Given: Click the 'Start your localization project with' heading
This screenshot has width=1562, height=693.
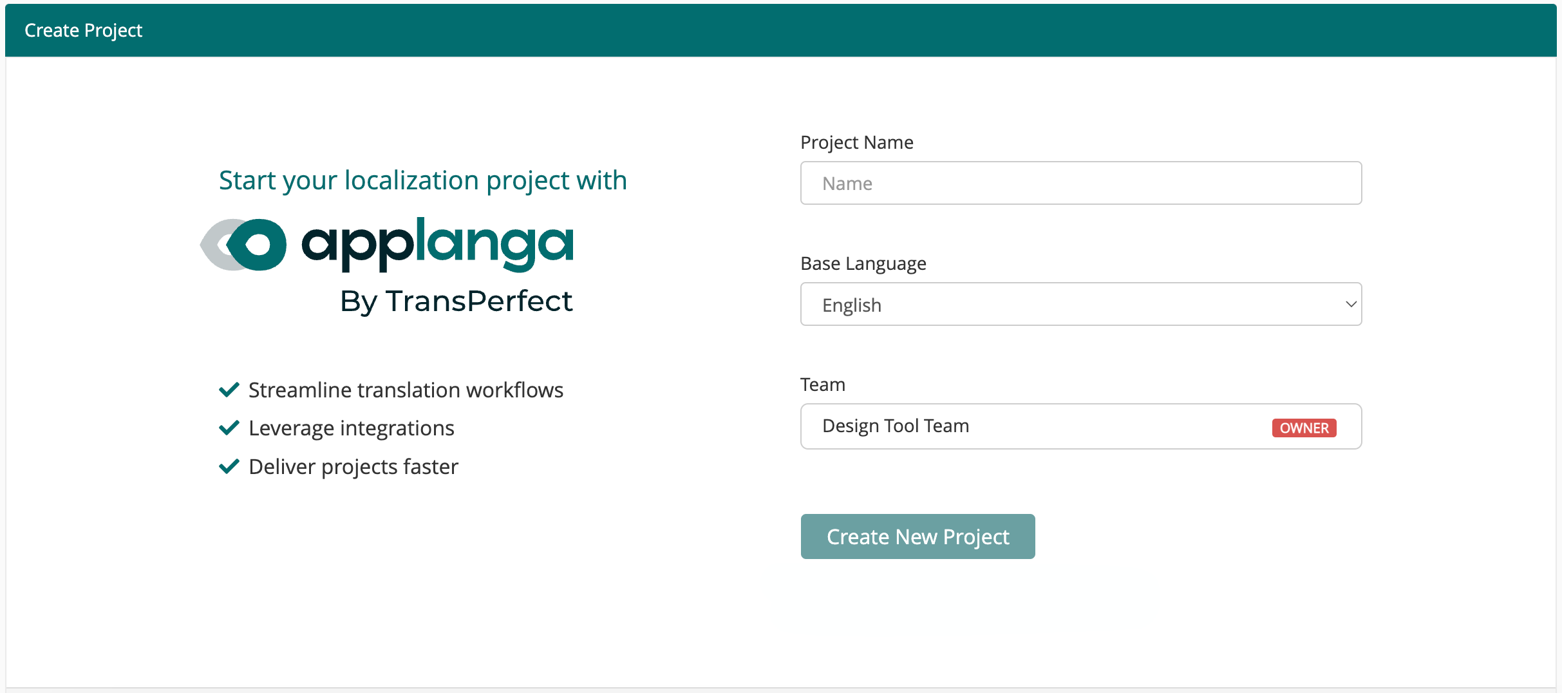Looking at the screenshot, I should pos(422,180).
